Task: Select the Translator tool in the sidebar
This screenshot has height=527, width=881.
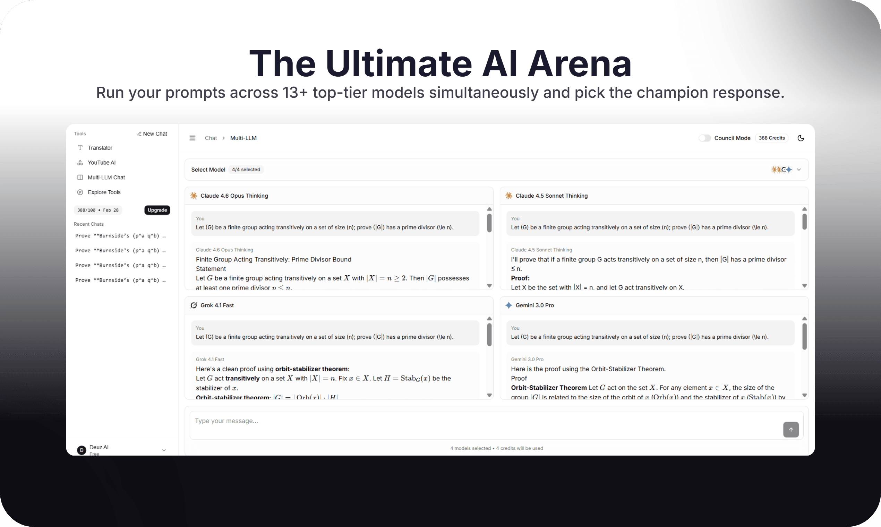Action: click(x=100, y=148)
